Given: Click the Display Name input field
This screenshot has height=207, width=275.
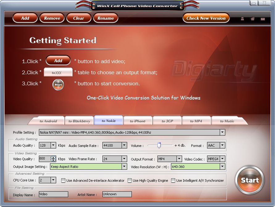Looking at the screenshot, I should (x=53, y=194).
